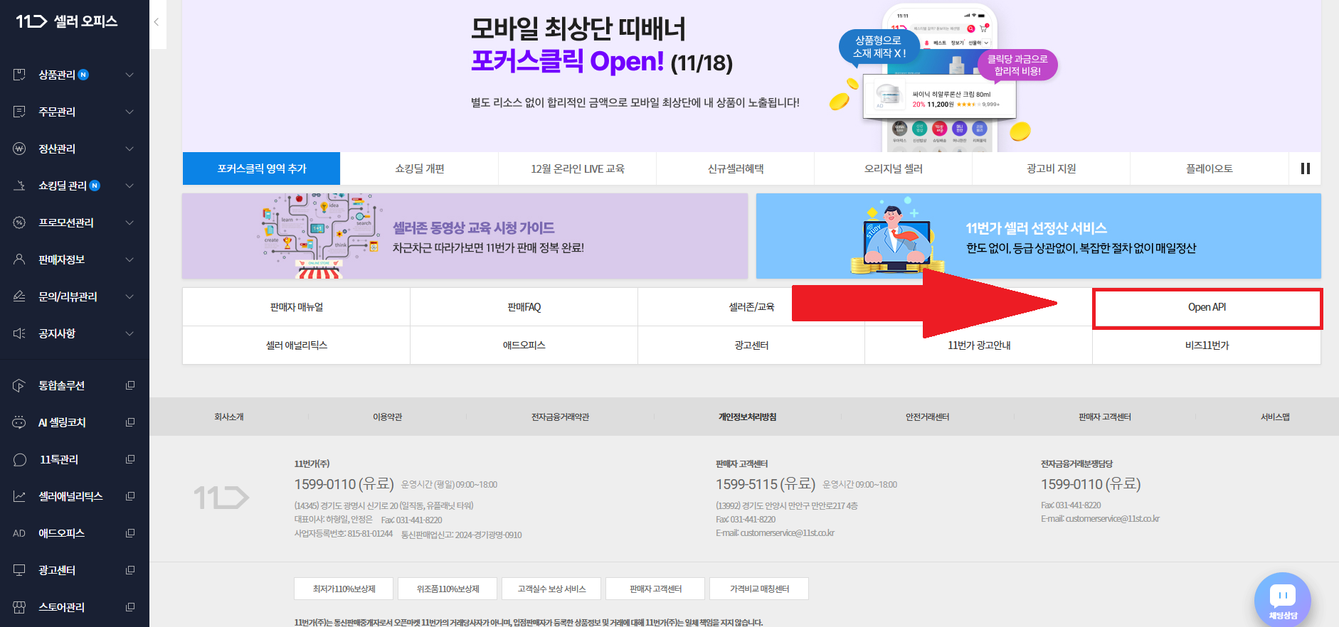
Task: Click the 11번가 셀러 오피스 logo
Action: coord(67,21)
